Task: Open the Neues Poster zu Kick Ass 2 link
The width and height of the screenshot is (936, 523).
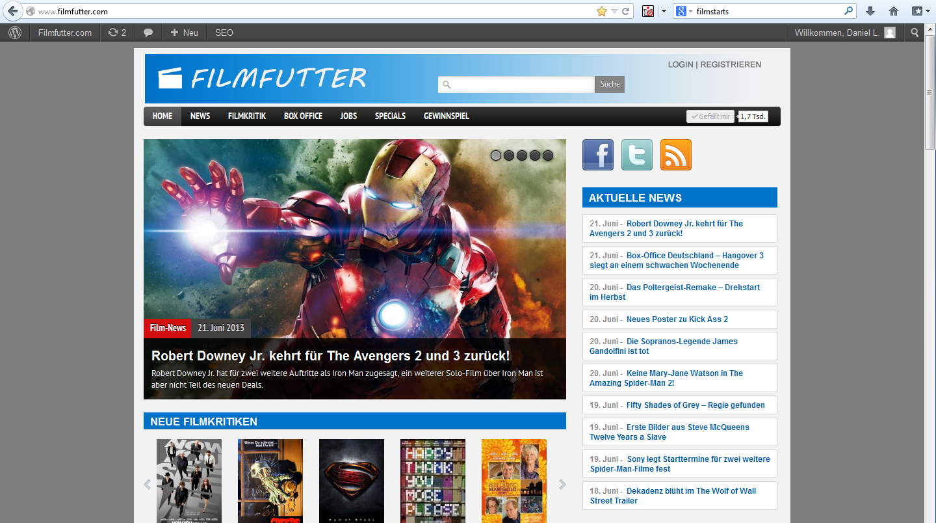Action: tap(677, 319)
